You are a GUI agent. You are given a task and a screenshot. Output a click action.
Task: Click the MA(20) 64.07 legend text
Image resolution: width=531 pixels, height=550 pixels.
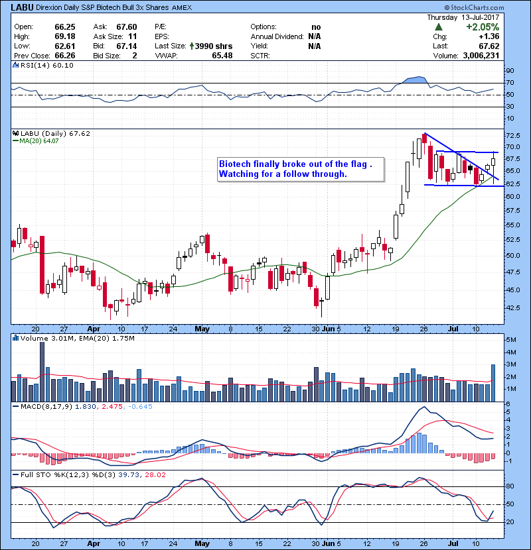39,141
